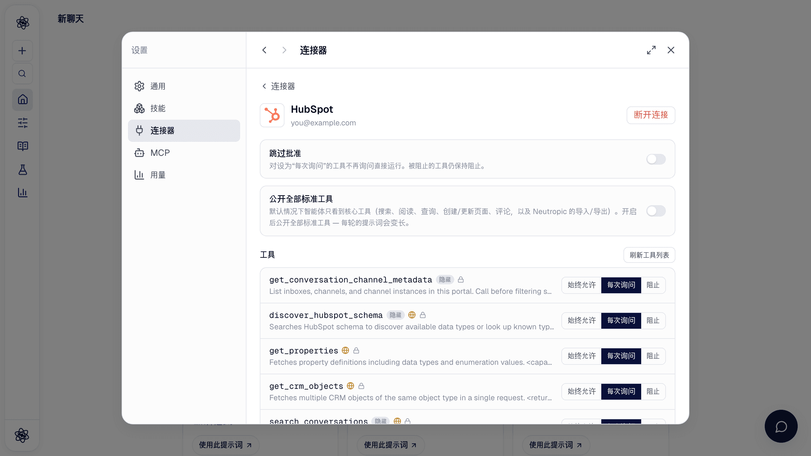Click lock icon beside get_conversation_channel_metadata

point(461,280)
